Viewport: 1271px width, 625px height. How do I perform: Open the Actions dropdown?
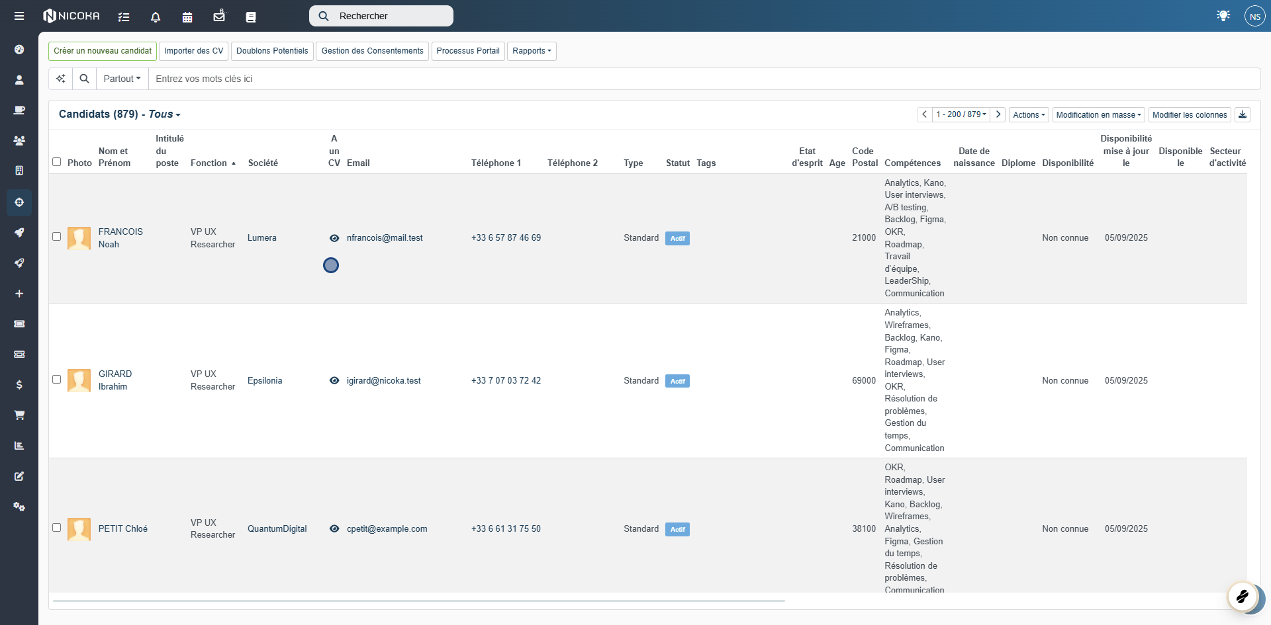pyautogui.click(x=1028, y=115)
